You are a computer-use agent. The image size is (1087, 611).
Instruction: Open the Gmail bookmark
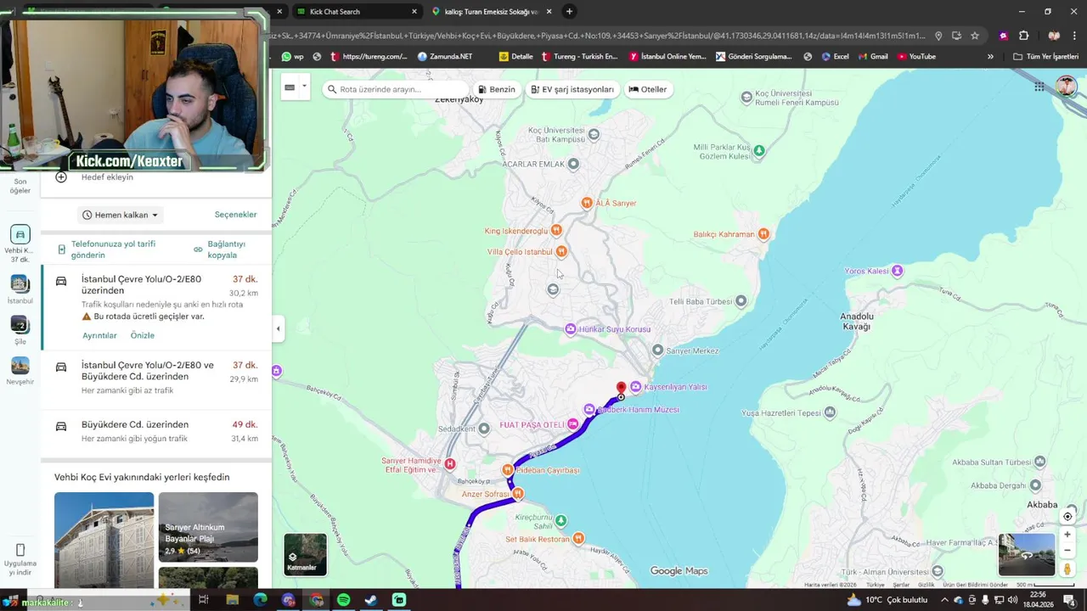pyautogui.click(x=872, y=57)
